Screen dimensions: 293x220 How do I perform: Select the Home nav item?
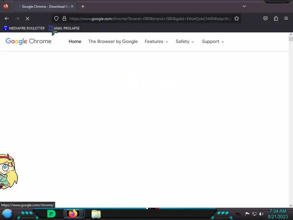[75, 42]
